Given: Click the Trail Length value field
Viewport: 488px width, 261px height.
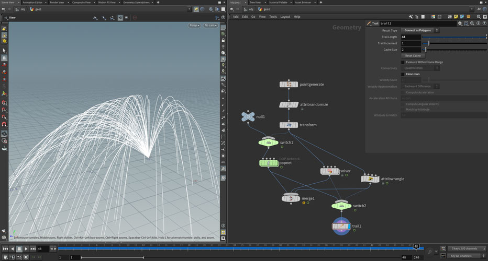Looking at the screenshot, I should [411, 37].
